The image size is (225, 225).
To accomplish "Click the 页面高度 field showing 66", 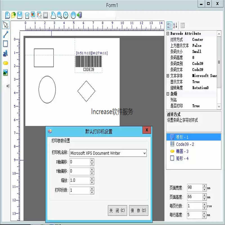I will [x=195, y=197].
